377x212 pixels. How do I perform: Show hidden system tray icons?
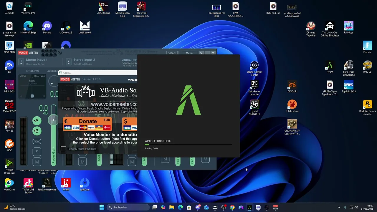(x=339, y=207)
